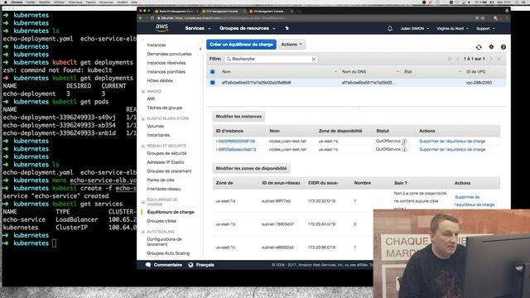The image size is (530, 298).
Task: Click 172.20.64.0/19 CIDR cell
Action: 321,224
